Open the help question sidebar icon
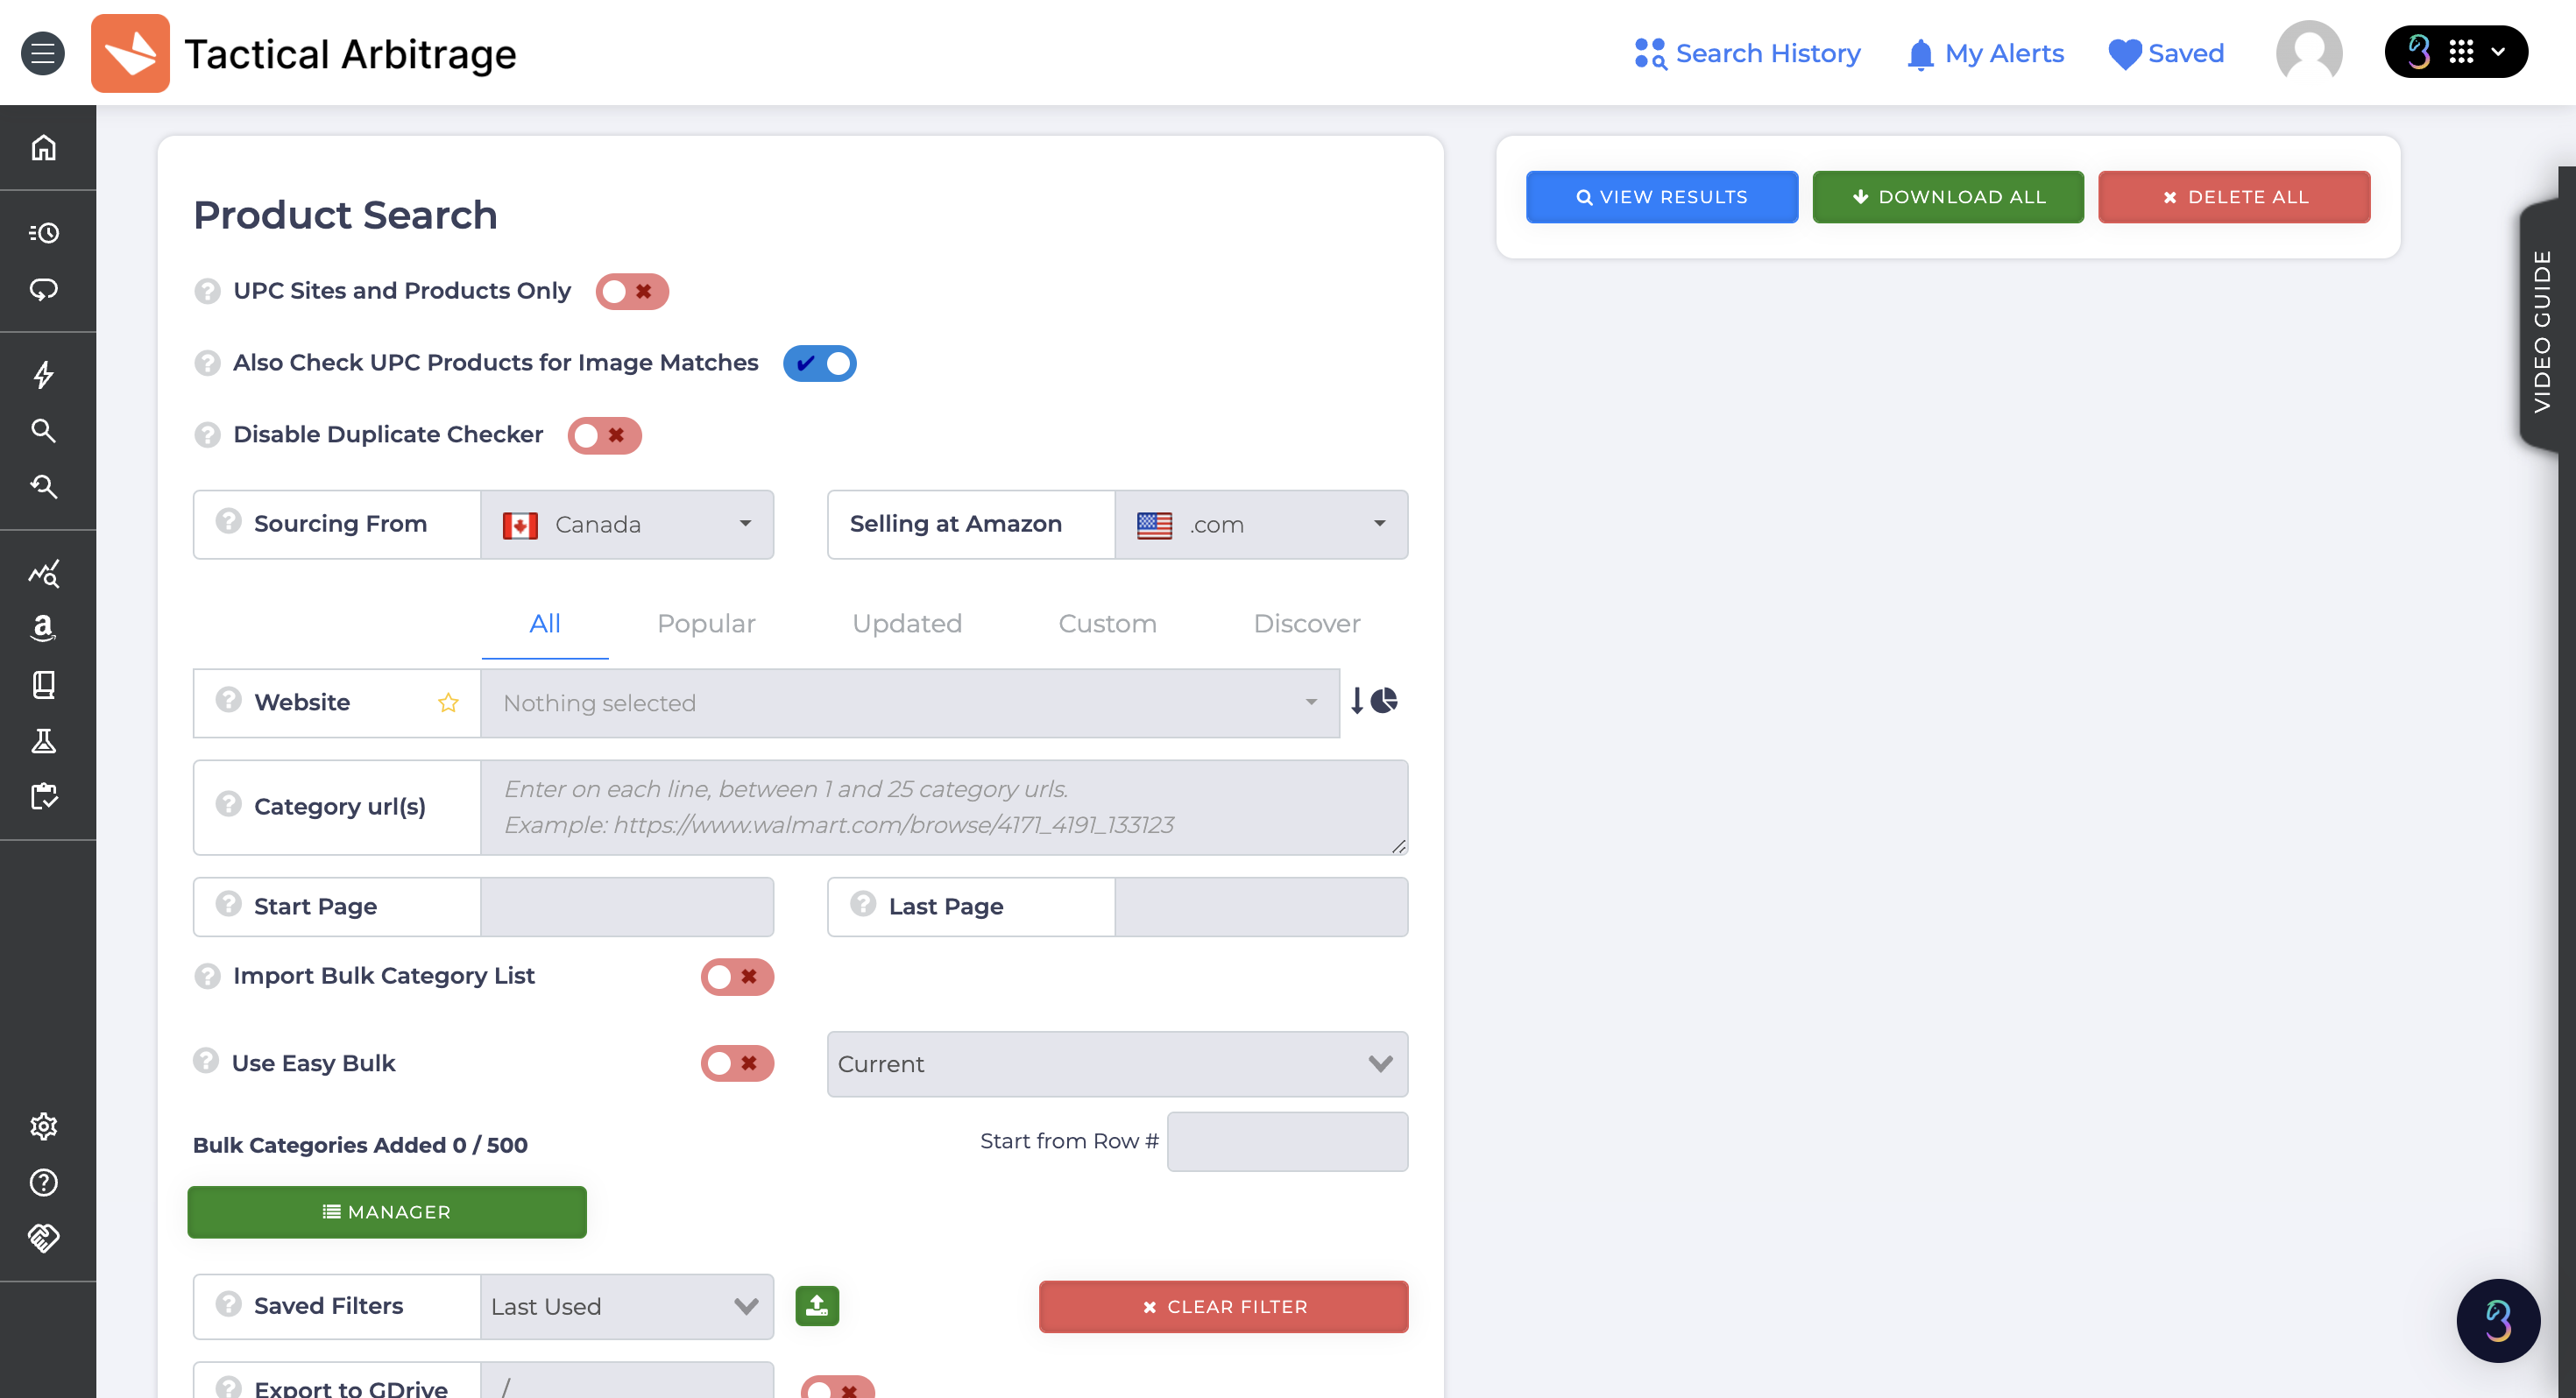Screen dimensions: 2576x1398 (x=44, y=1183)
